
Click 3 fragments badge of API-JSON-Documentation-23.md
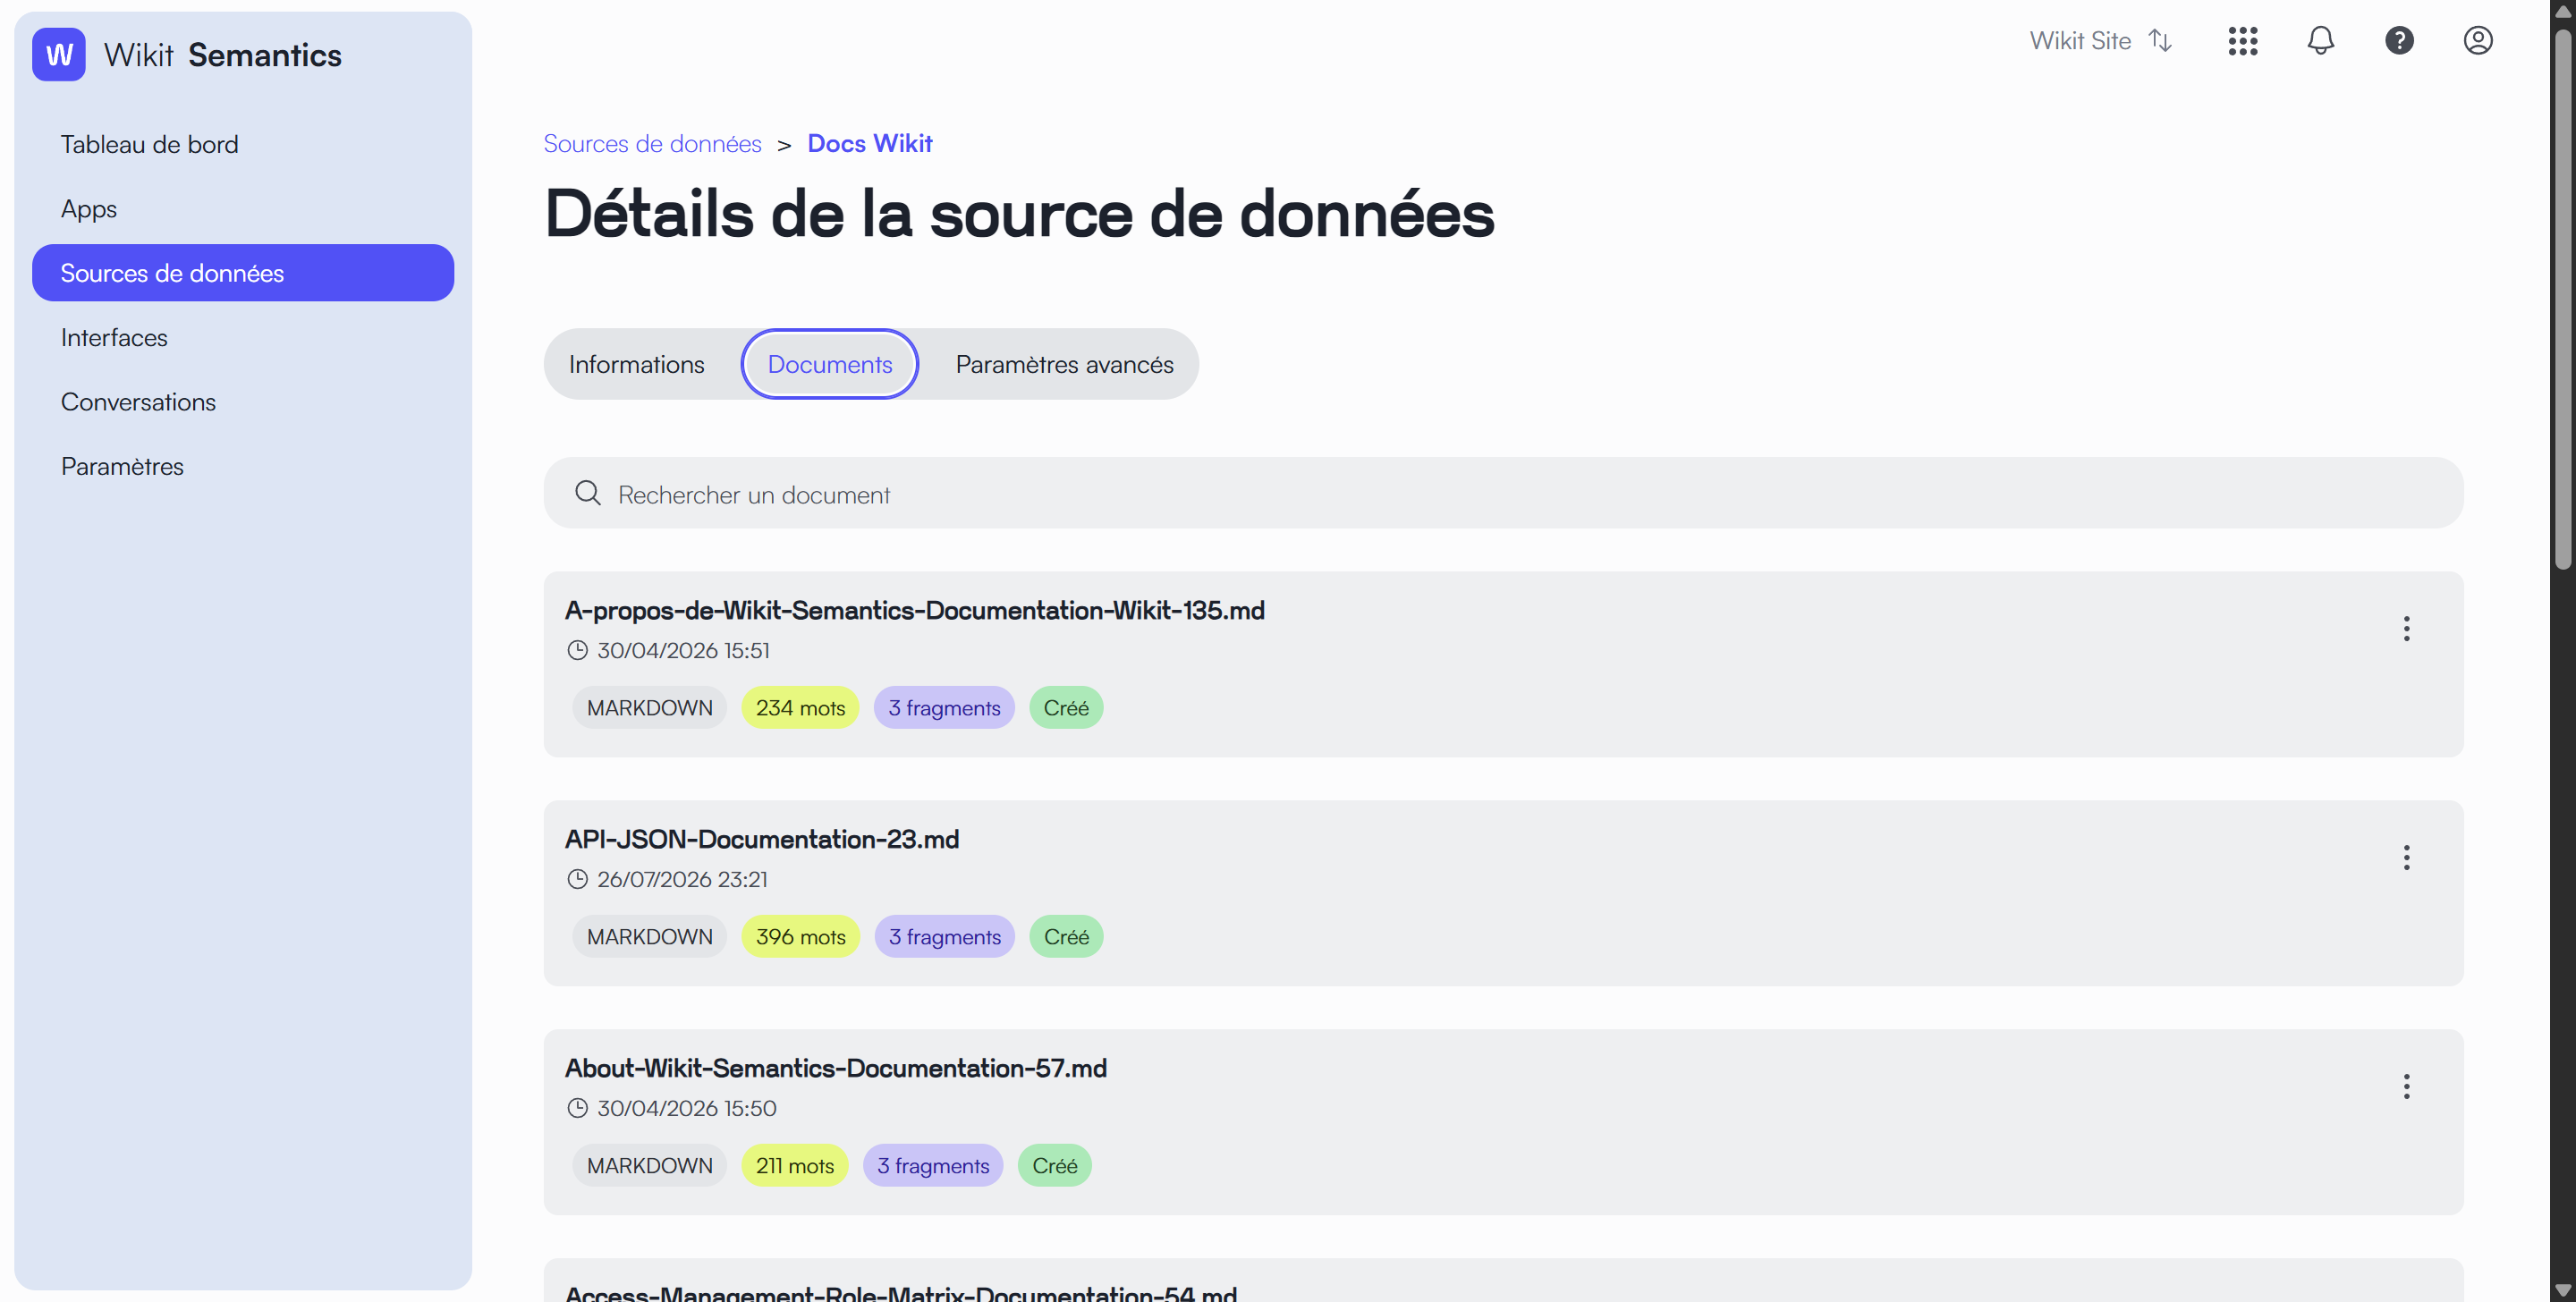coord(944,937)
